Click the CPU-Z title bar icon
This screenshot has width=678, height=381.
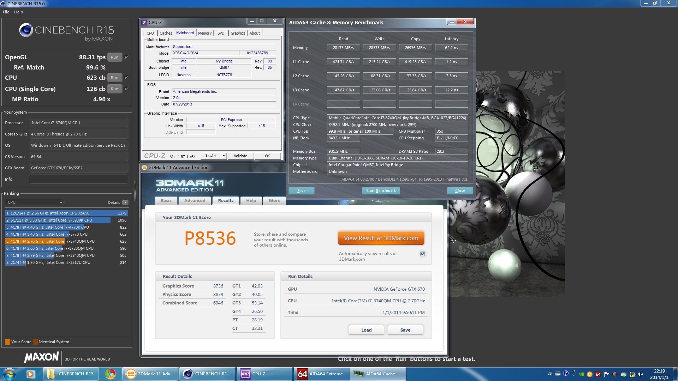click(x=144, y=22)
